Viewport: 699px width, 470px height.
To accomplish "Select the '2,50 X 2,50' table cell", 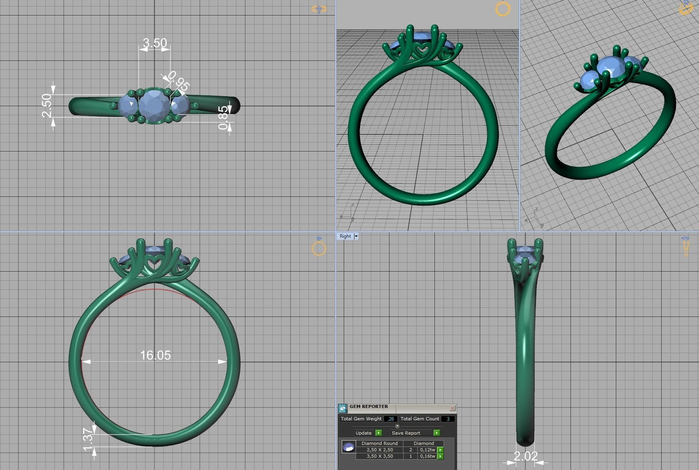I will point(380,450).
